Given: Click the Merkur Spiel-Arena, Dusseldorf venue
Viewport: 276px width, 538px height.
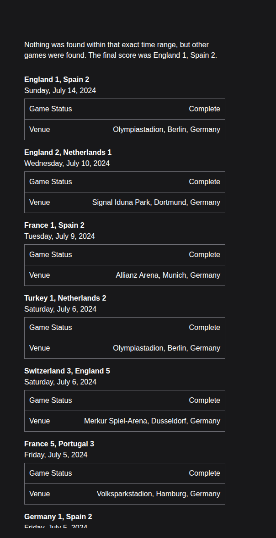Looking at the screenshot, I should 152,421.
